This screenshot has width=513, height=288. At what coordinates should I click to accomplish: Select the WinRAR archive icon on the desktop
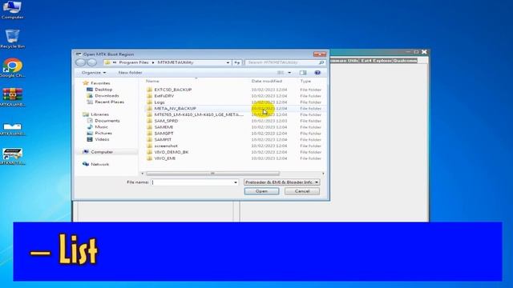pos(13,97)
